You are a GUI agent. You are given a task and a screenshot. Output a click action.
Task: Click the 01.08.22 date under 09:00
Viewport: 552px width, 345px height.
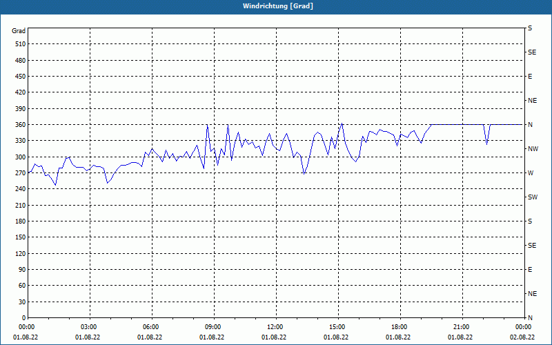coord(212,337)
